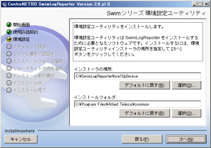Select the 開始画面 step label
This screenshot has width=211, height=148.
point(22,25)
